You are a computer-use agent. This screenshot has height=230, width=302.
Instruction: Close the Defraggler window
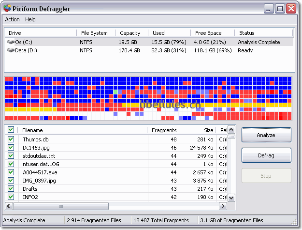[x=291, y=9]
